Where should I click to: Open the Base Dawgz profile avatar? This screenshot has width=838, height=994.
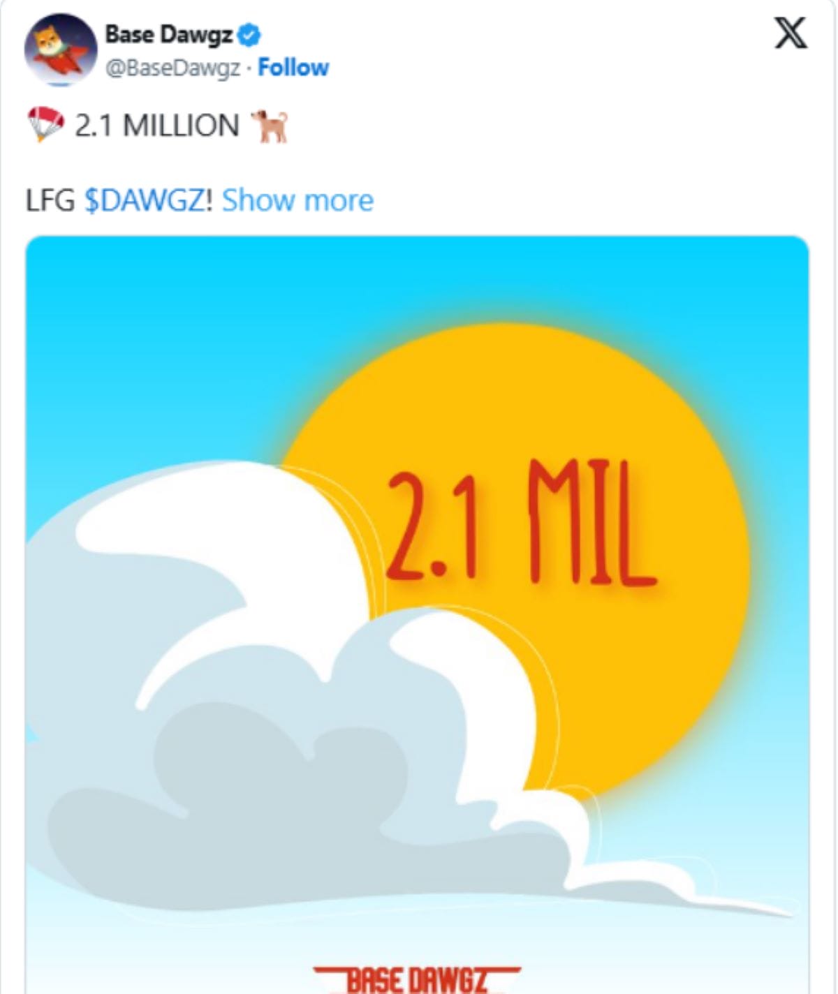point(61,49)
